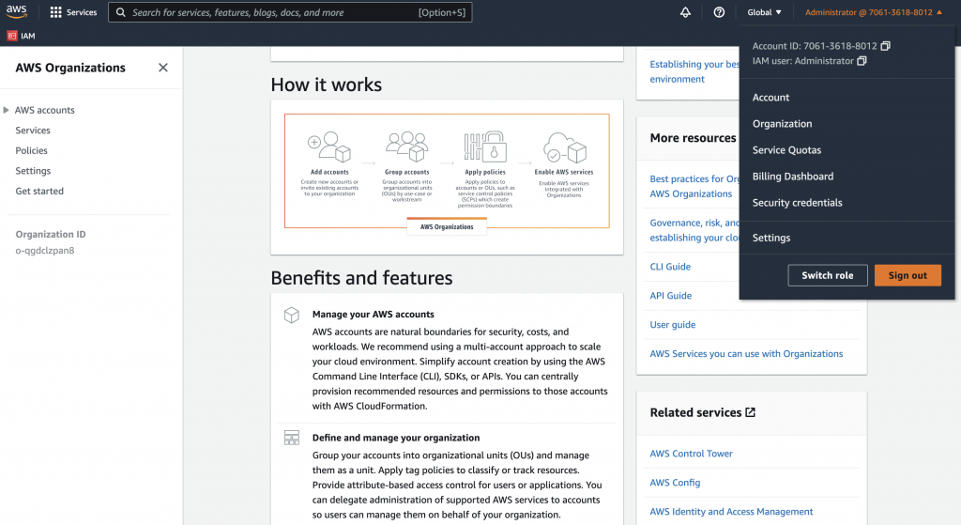This screenshot has height=525, width=961.
Task: Open notifications bell icon
Action: (685, 12)
